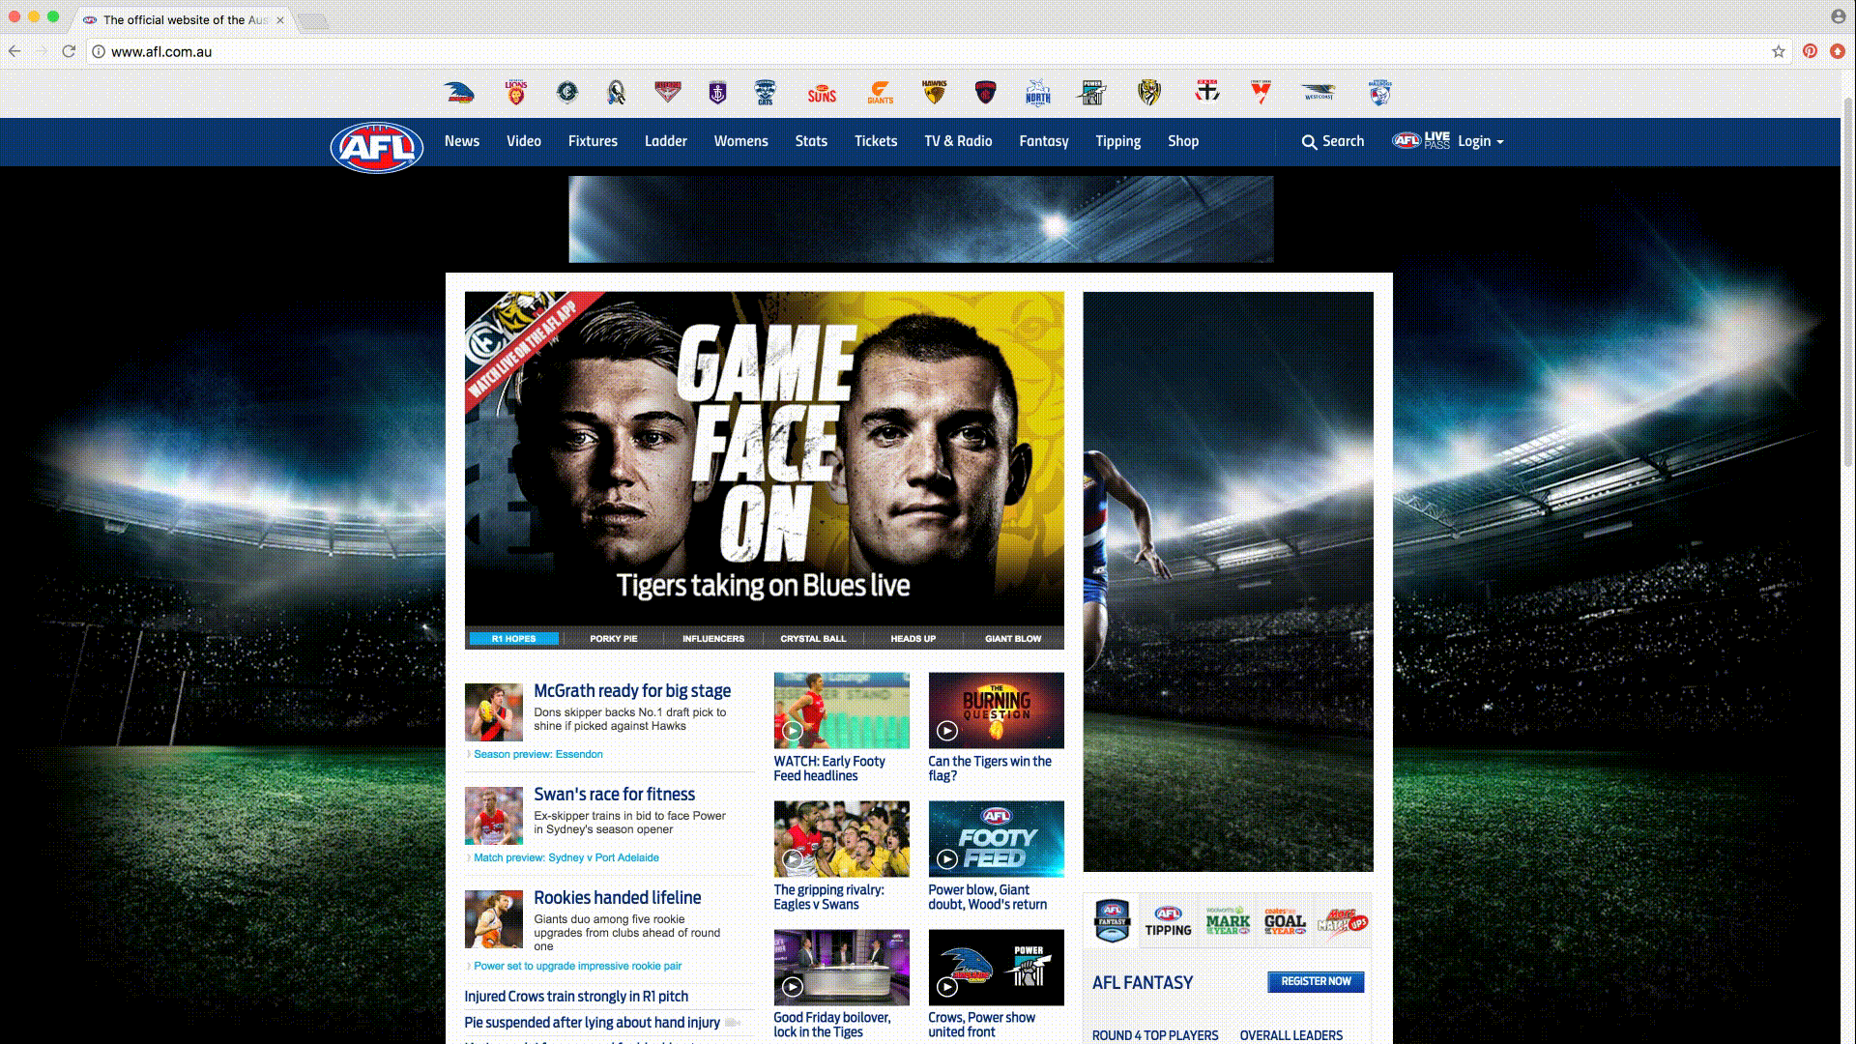The height and width of the screenshot is (1044, 1856).
Task: Open the Hawthorn Hawks club logo
Action: coord(934,93)
